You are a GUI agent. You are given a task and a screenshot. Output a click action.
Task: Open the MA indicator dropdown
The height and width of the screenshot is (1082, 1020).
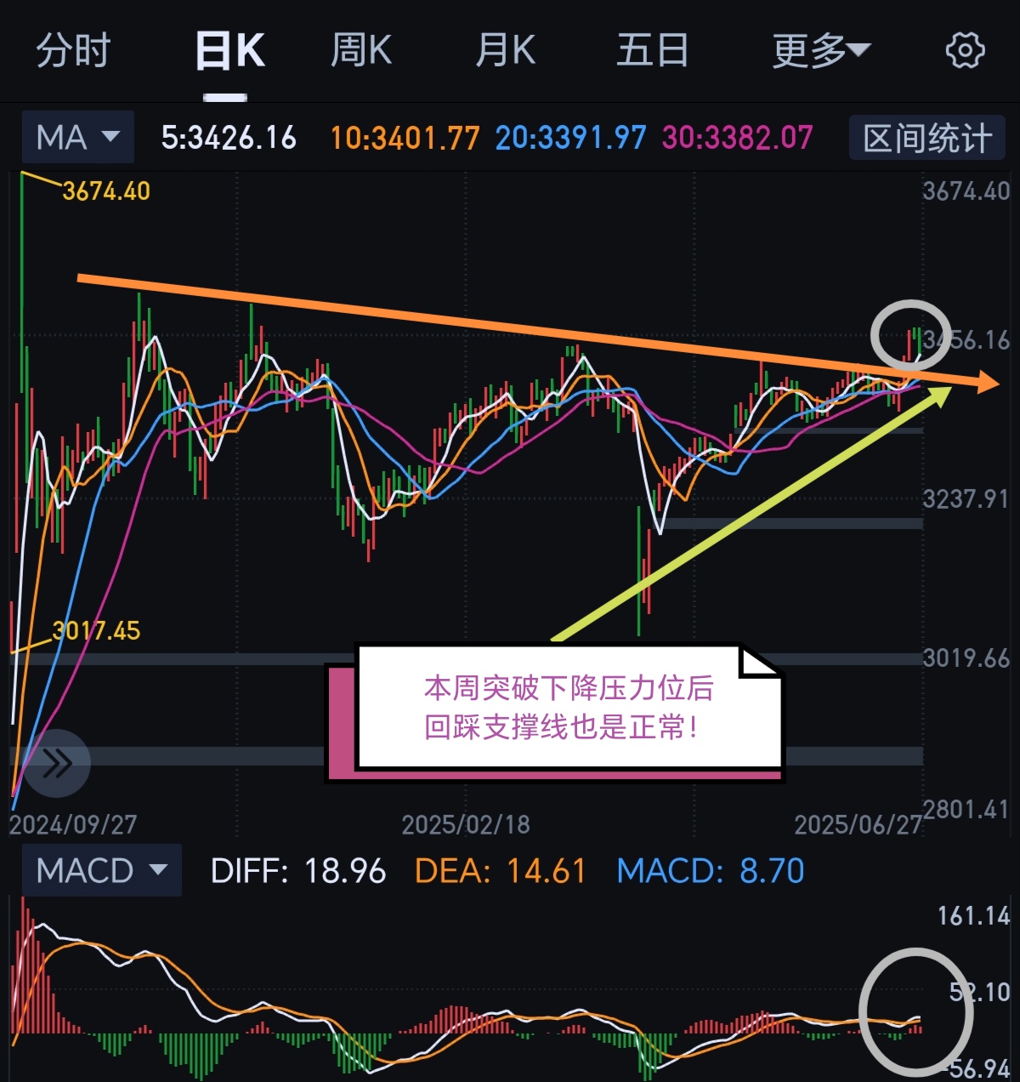[x=77, y=137]
